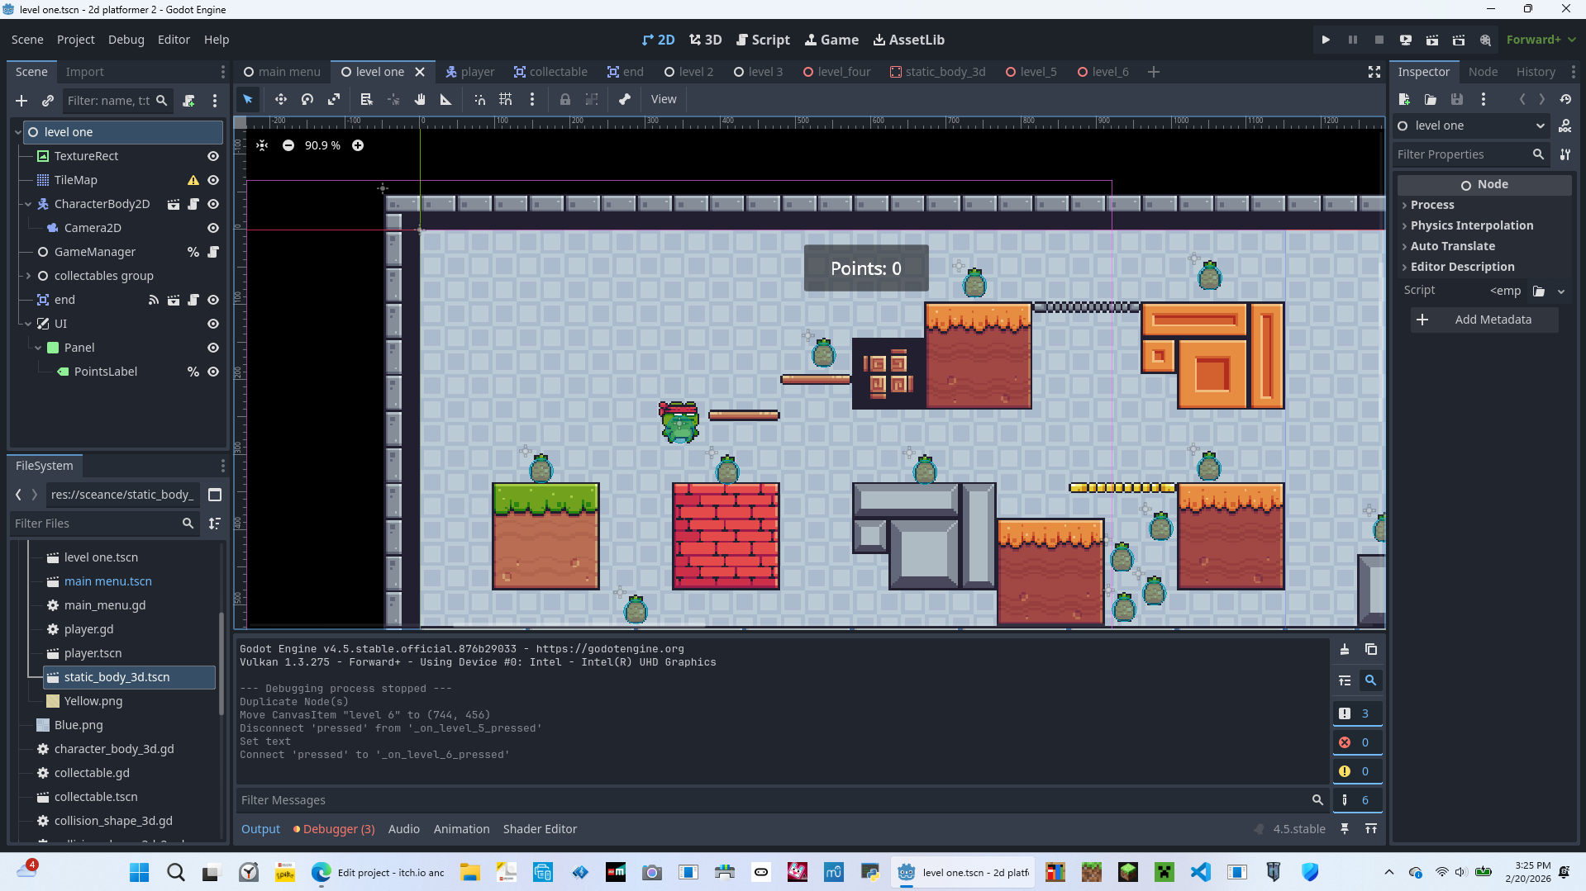Viewport: 1586px width, 891px height.
Task: Open the Forward+ renderer dropdown
Action: [x=1541, y=40]
